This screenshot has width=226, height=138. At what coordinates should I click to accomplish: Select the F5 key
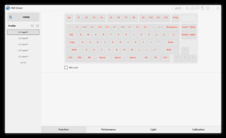point(111,18)
